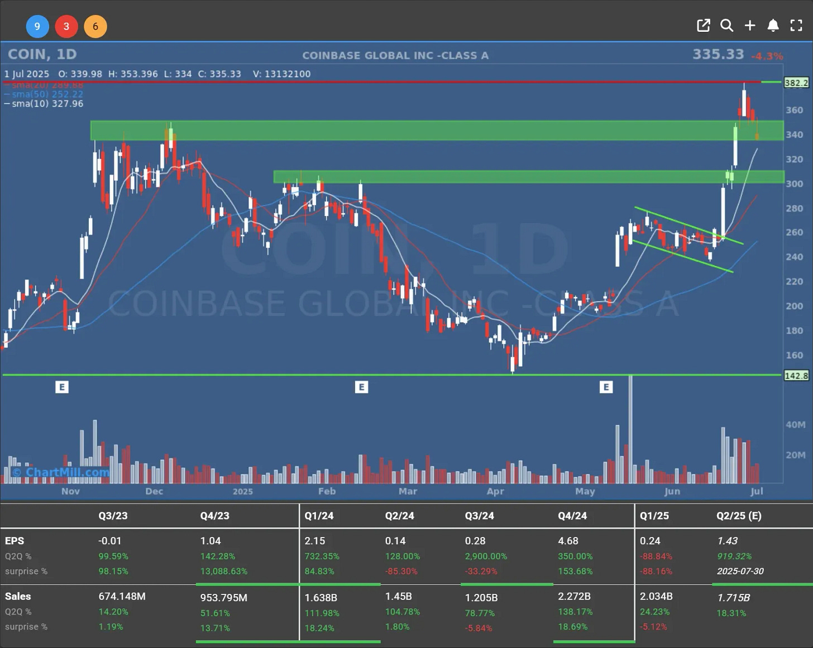Screen dimensions: 813x648
Task: Click the orange badge showing 6
Action: (x=95, y=26)
